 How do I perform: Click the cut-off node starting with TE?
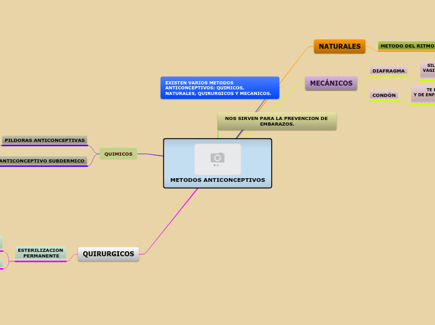[x=424, y=93]
